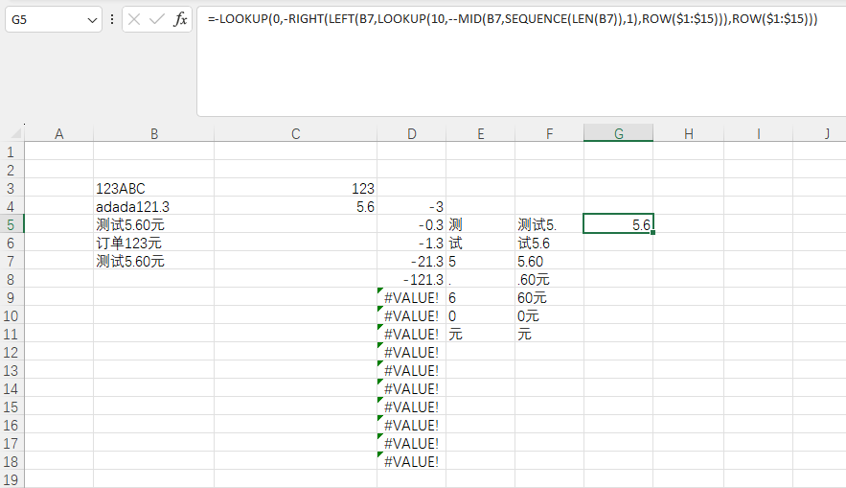Click cell E5 containing 测

click(480, 224)
